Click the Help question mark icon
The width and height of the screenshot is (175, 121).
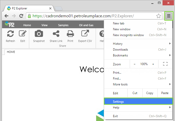pyautogui.click(x=102, y=34)
